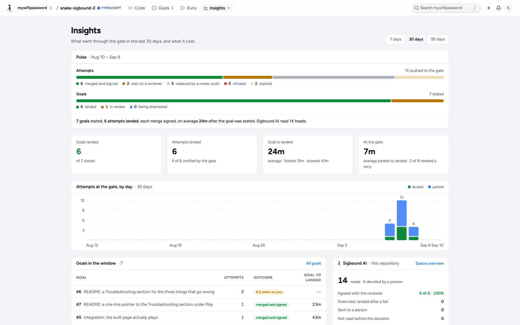Open the notifications bell
This screenshot has height=325, width=520.
(x=498, y=8)
